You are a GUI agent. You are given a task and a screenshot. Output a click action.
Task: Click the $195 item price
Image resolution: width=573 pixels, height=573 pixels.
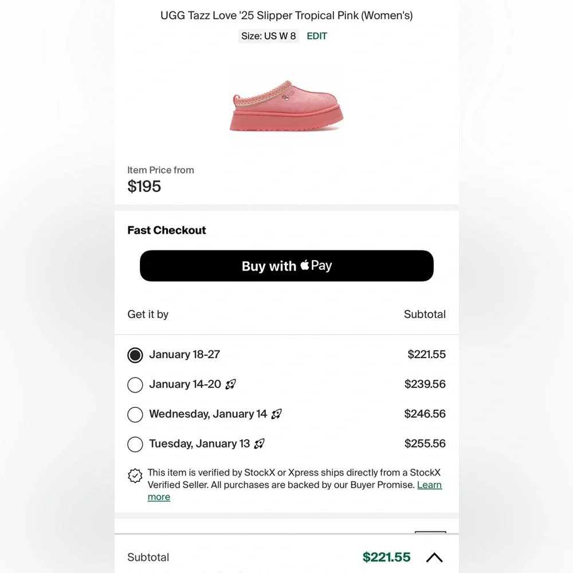click(144, 186)
